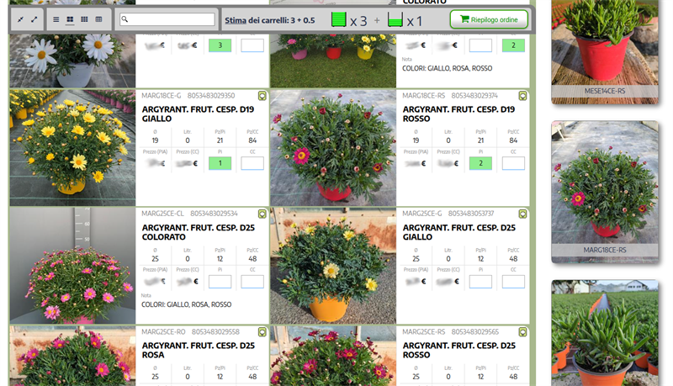
Task: Switch to table view layout icon
Action: click(98, 19)
